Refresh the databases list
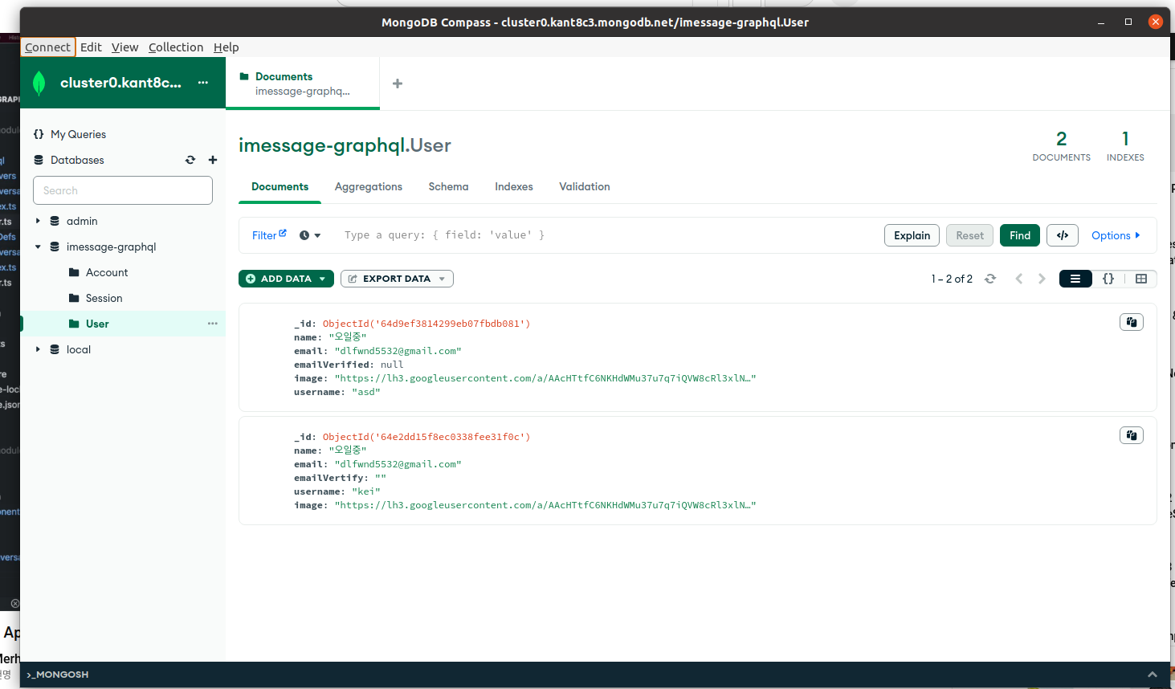Viewport: 1175px width, 689px height. coord(190,160)
